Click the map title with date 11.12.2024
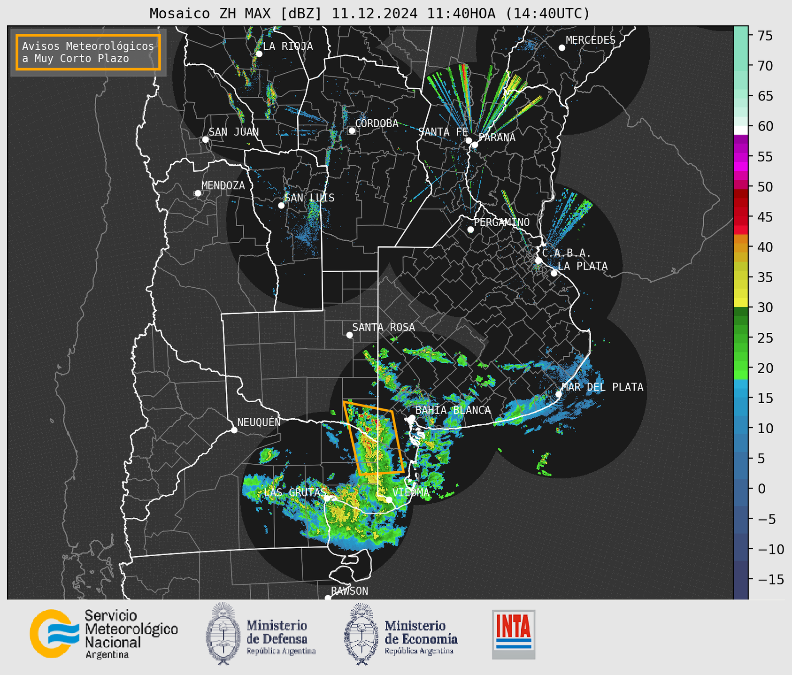Image resolution: width=792 pixels, height=675 pixels. [x=369, y=14]
